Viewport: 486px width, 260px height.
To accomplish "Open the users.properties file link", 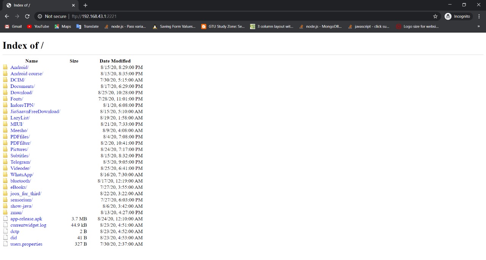I will coord(26,244).
